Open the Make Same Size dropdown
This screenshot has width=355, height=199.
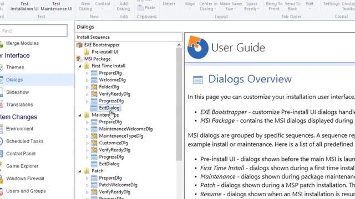tap(231, 6)
